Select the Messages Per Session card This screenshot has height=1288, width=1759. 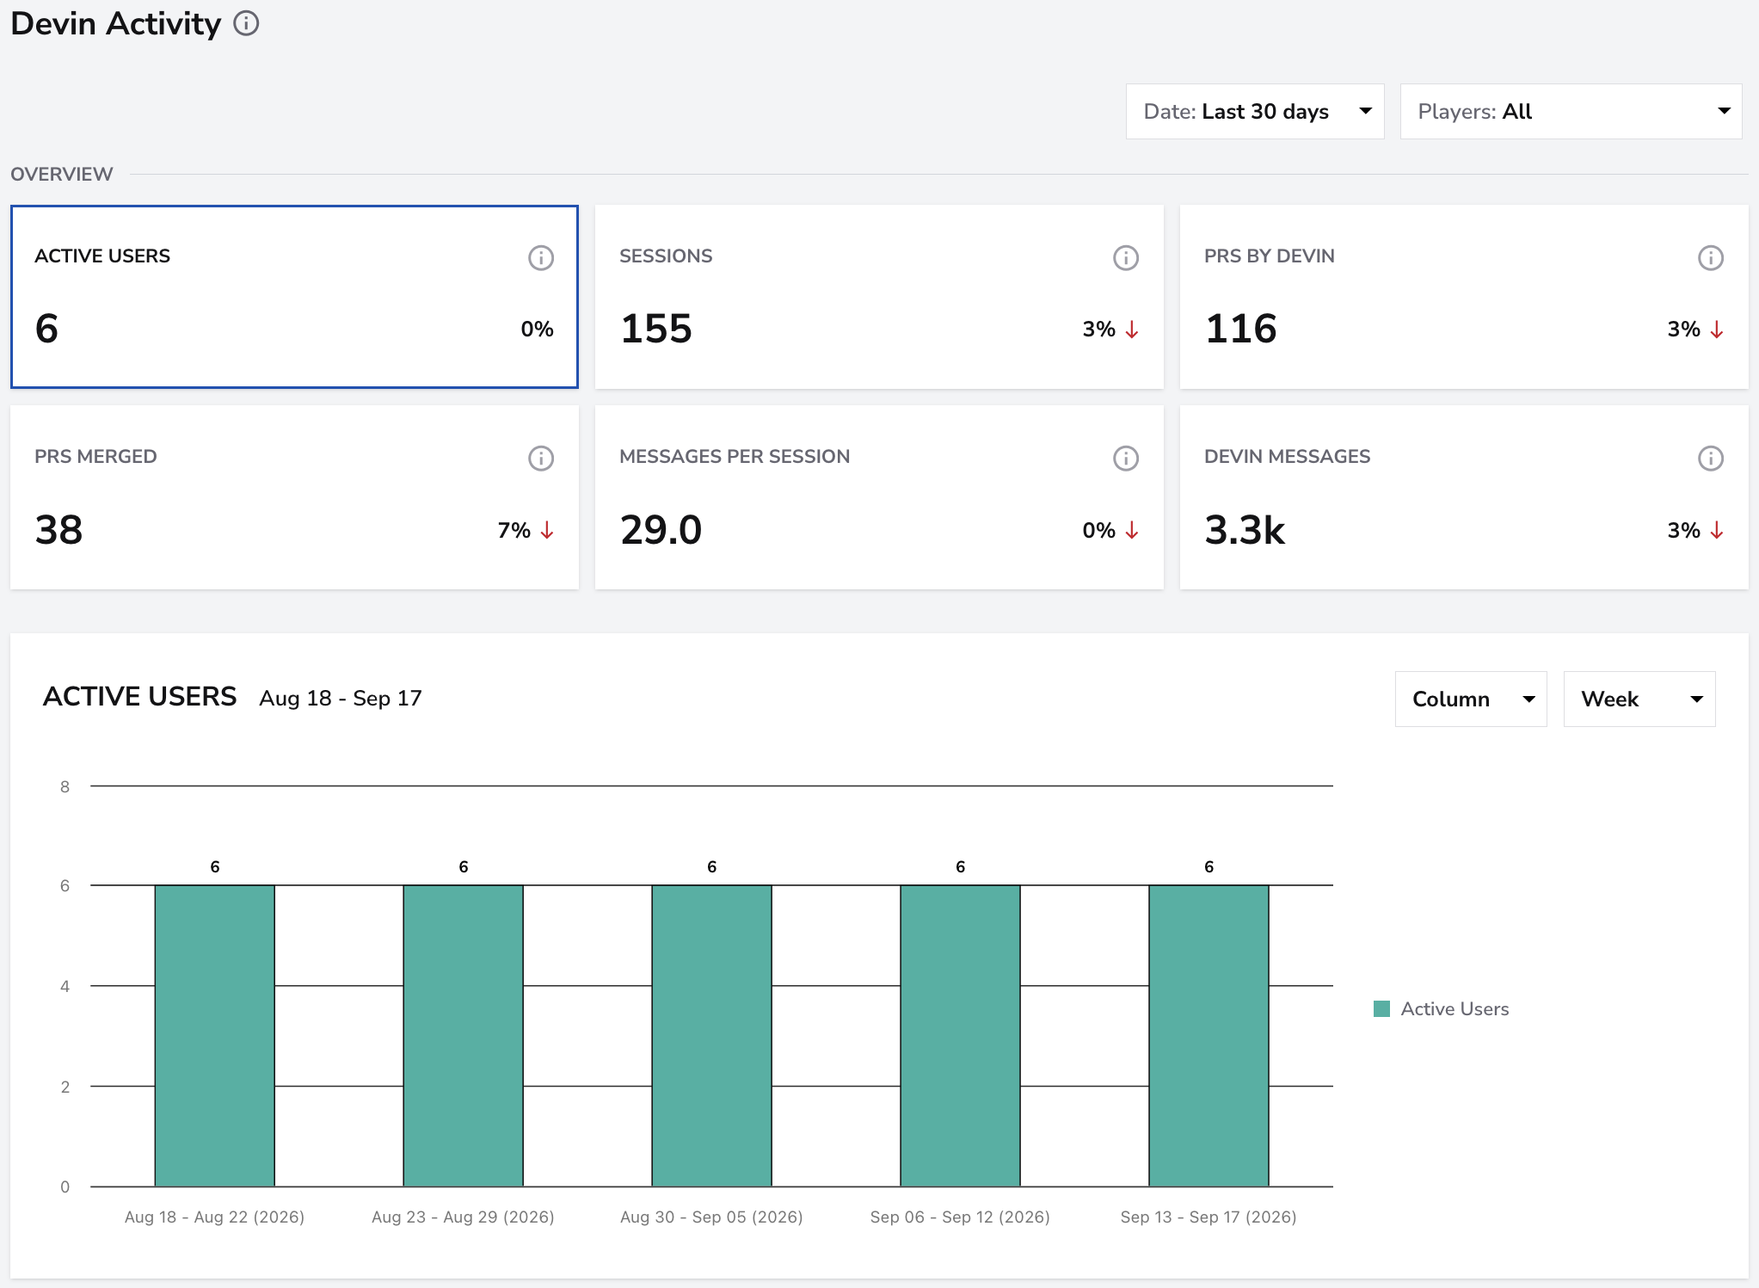click(x=879, y=497)
